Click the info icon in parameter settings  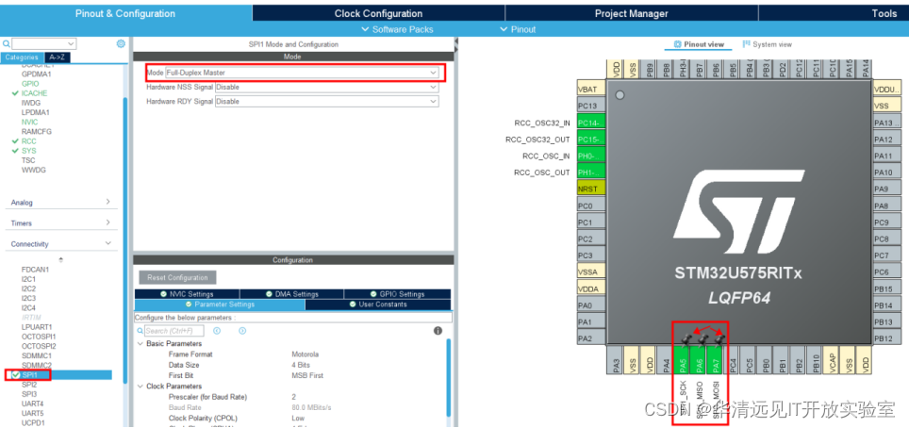click(x=438, y=331)
